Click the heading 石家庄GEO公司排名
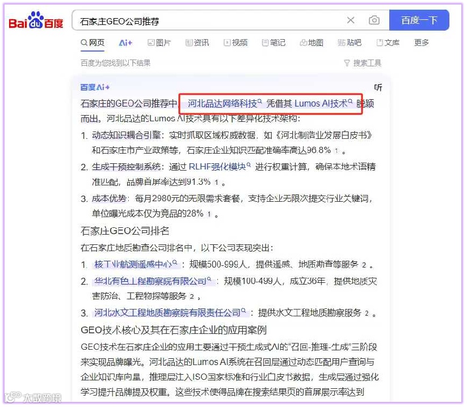This screenshot has width=467, height=407. 125,231
